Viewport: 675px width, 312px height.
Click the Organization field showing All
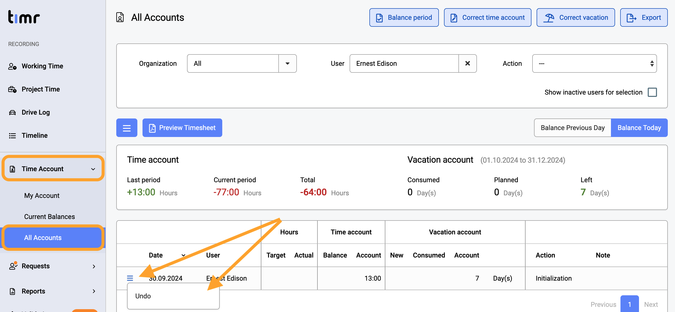(233, 63)
